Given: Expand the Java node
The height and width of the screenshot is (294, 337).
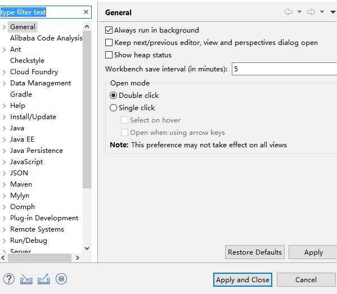Looking at the screenshot, I should click(x=4, y=128).
